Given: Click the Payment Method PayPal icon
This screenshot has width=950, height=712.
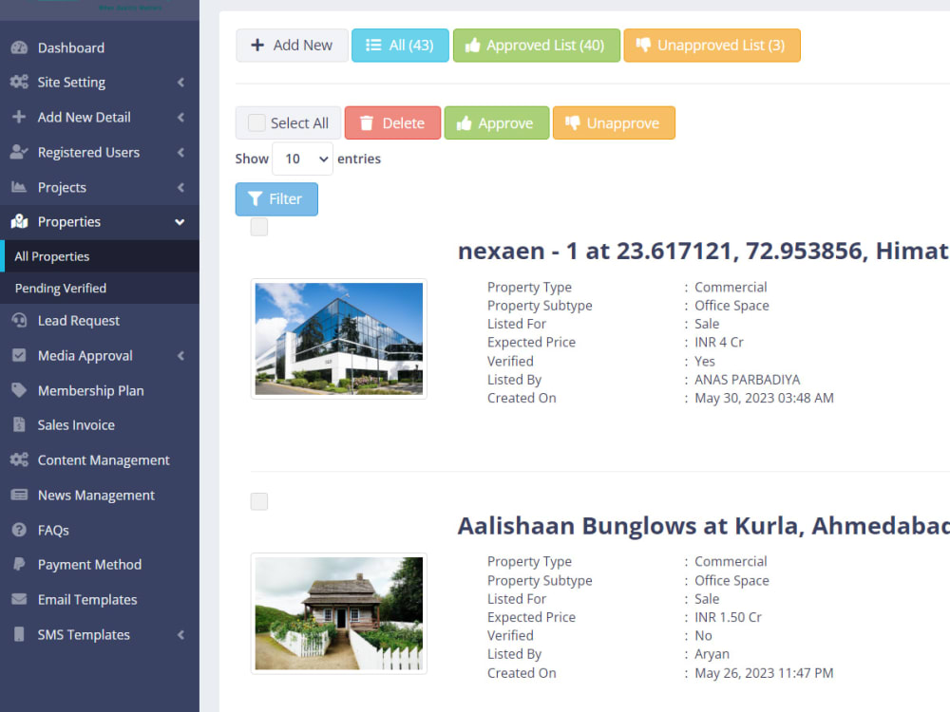Looking at the screenshot, I should click(x=19, y=564).
